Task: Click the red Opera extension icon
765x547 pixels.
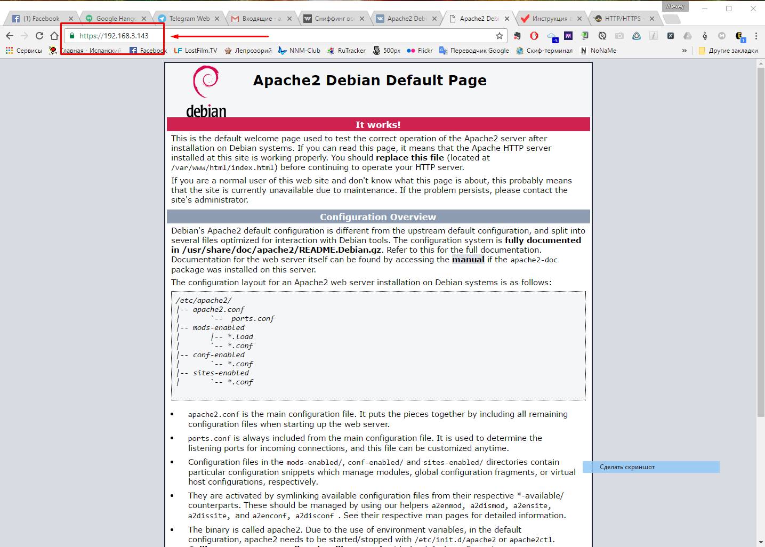Action: pyautogui.click(x=534, y=36)
